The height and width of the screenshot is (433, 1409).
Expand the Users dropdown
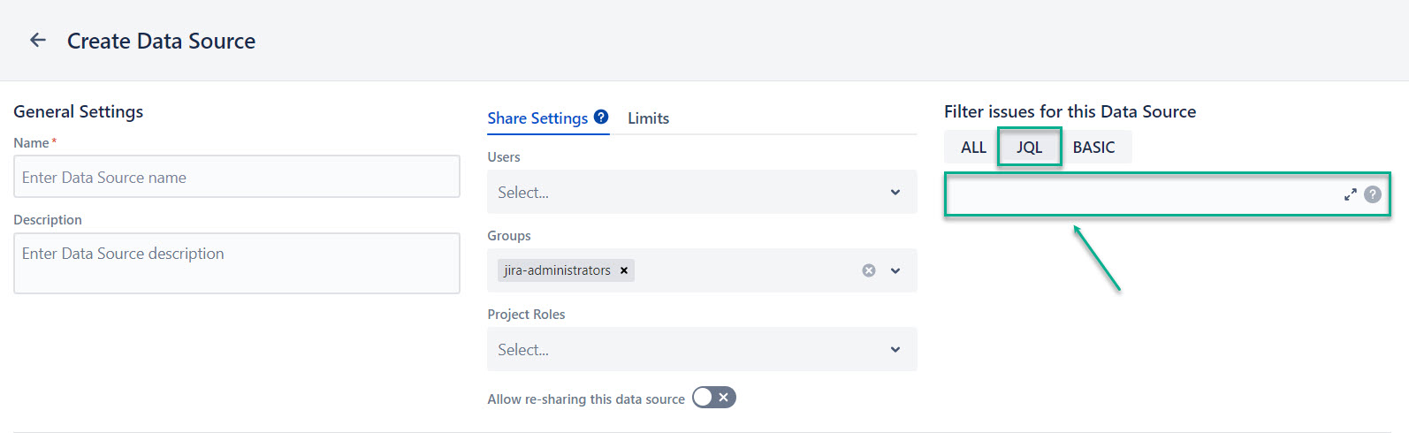click(x=895, y=192)
